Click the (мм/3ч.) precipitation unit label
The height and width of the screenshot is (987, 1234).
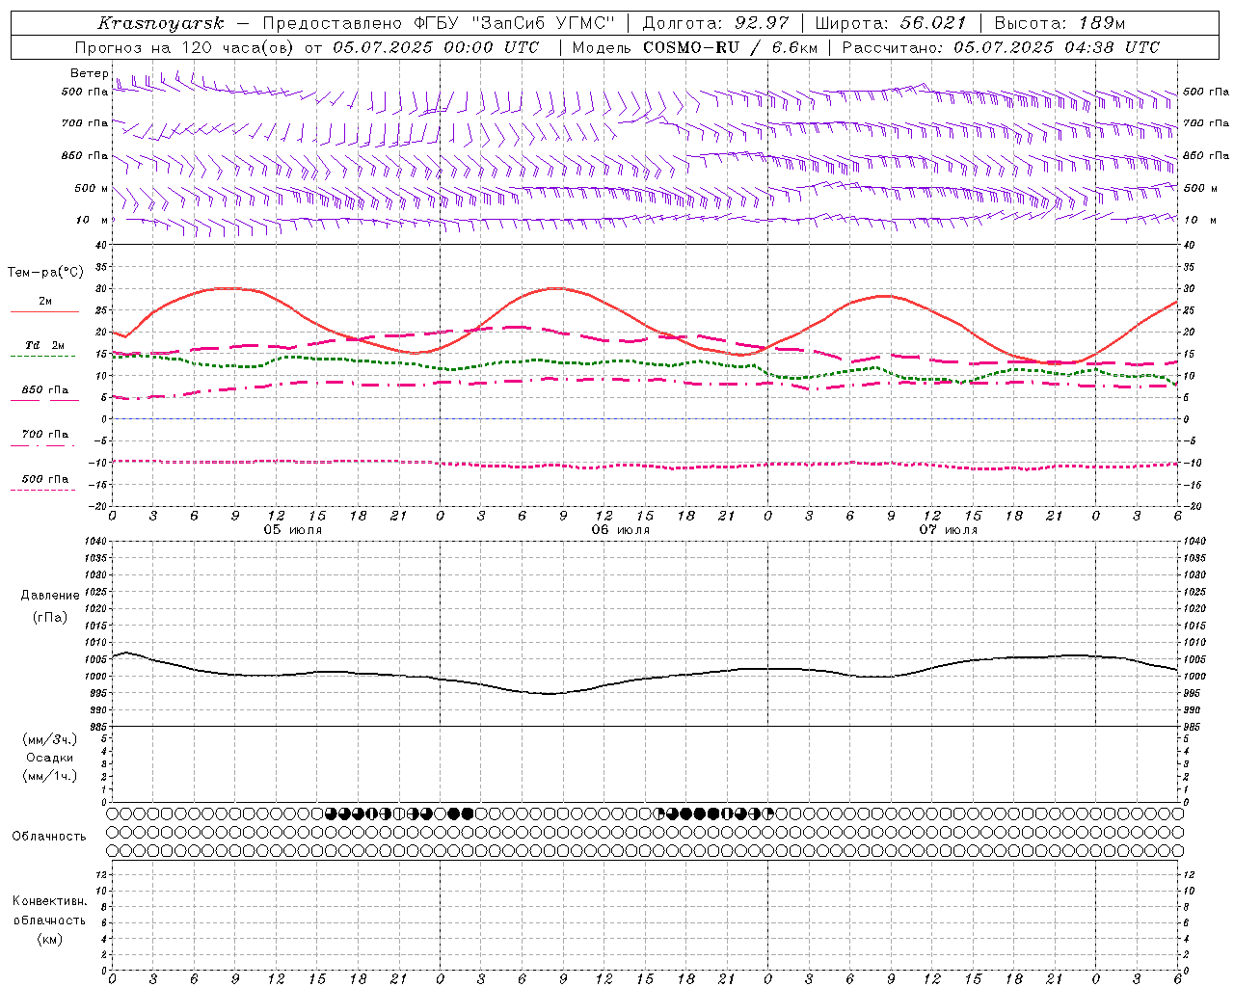coord(50,739)
